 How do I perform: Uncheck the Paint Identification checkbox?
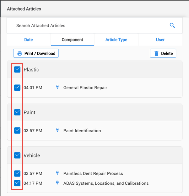17,130
